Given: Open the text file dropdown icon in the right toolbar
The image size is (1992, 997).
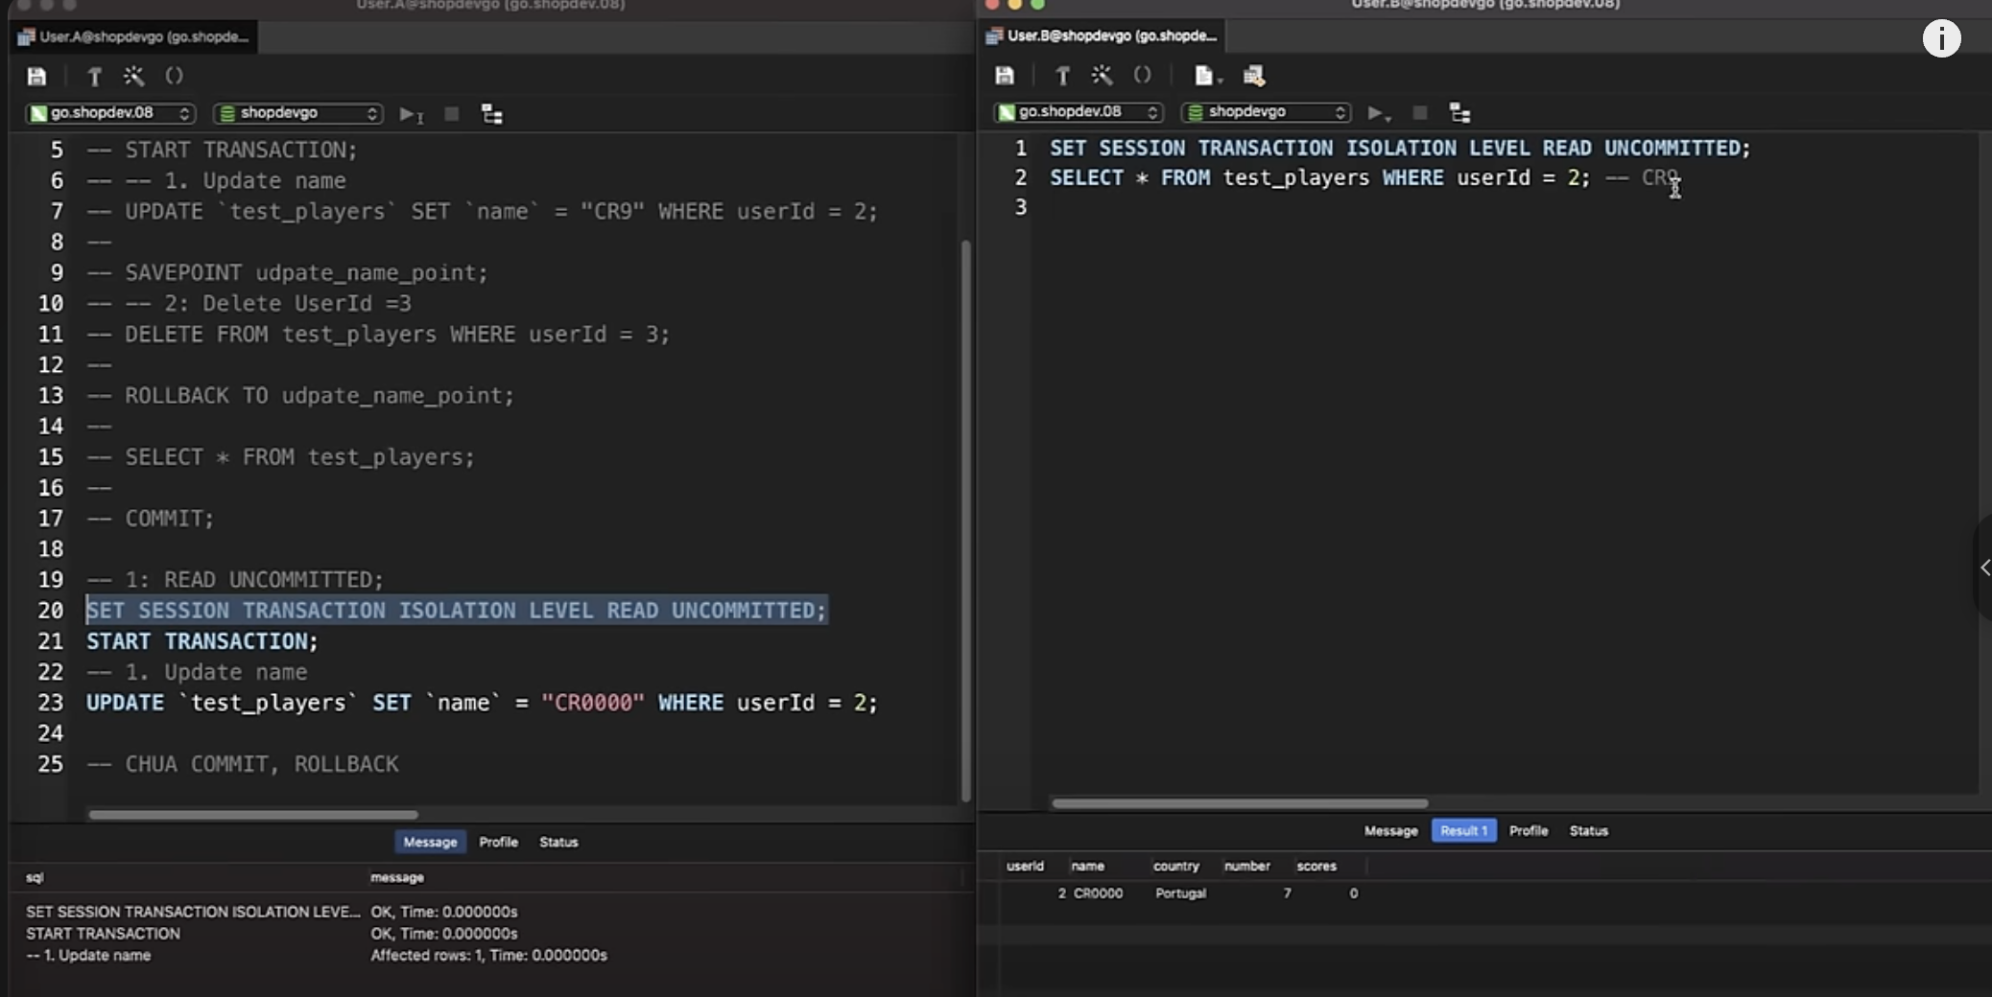Looking at the screenshot, I should coord(1206,76).
